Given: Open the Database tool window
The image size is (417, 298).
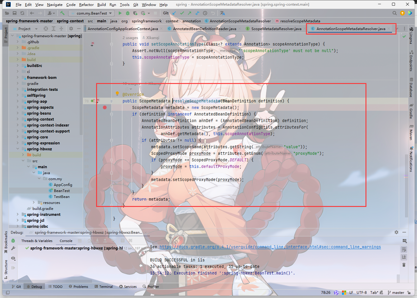Looking at the screenshot, I should click(x=411, y=87).
